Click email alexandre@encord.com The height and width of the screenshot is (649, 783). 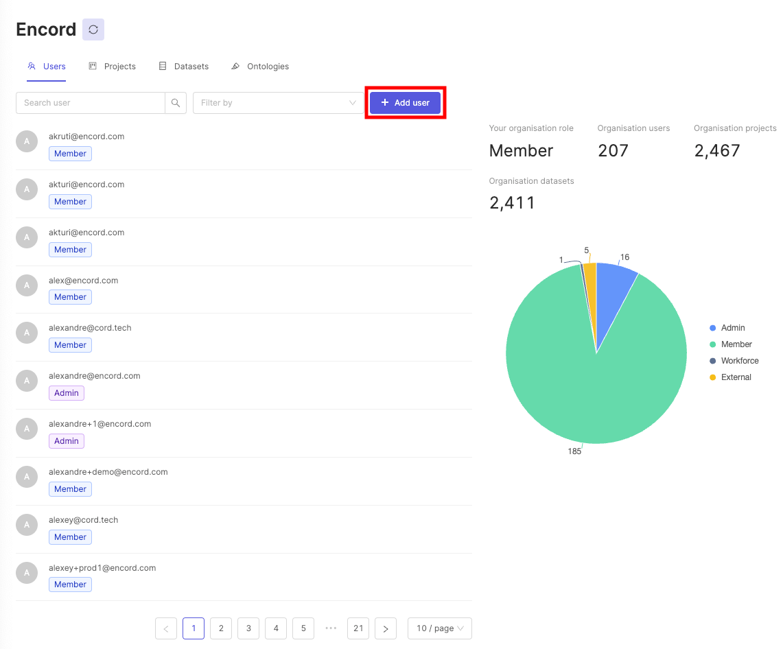[x=95, y=375]
